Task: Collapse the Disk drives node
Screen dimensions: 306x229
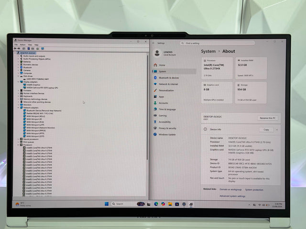Action: coord(19,76)
